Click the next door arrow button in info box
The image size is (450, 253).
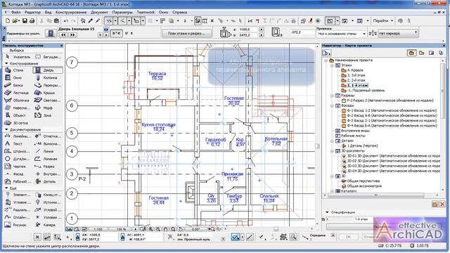72,34
